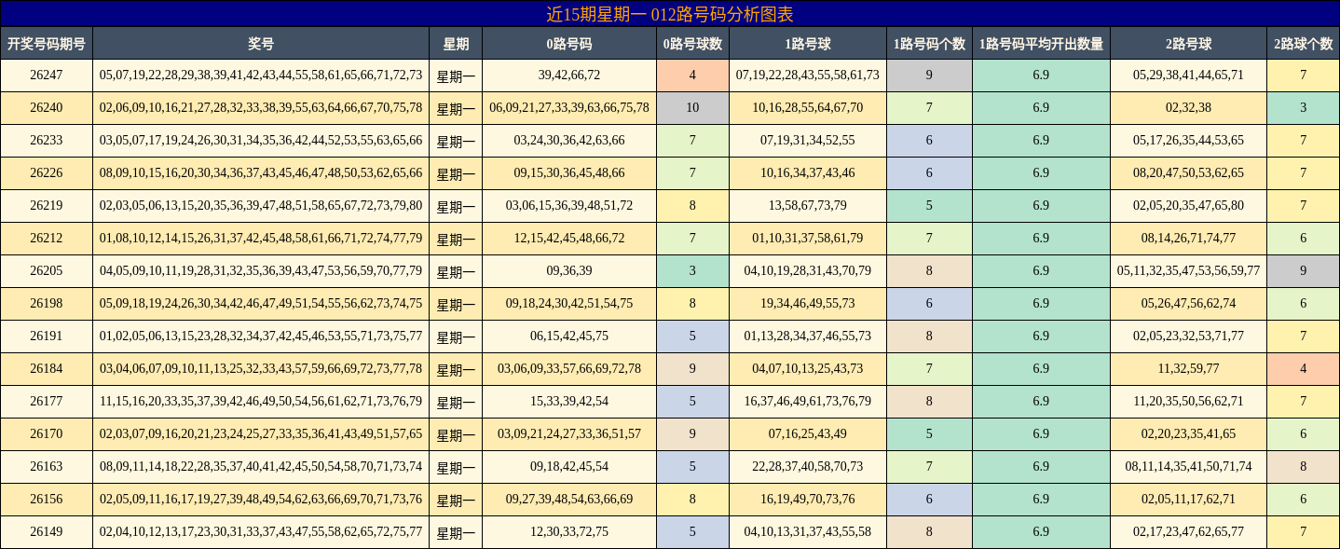Select the 0路号球数 column header
The height and width of the screenshot is (549, 1340).
pyautogui.click(x=692, y=44)
